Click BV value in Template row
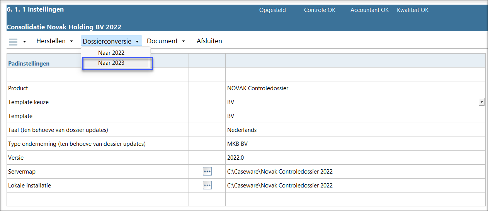 (231, 116)
